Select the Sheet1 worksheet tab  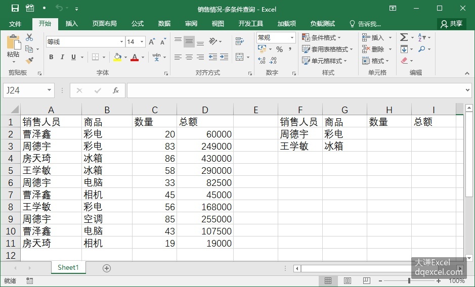(x=68, y=268)
